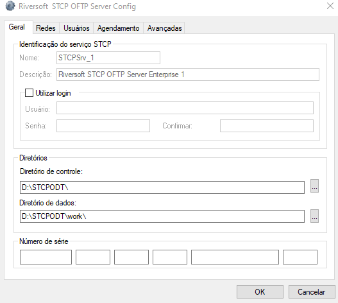Click the Número de série group label

coord(44,241)
